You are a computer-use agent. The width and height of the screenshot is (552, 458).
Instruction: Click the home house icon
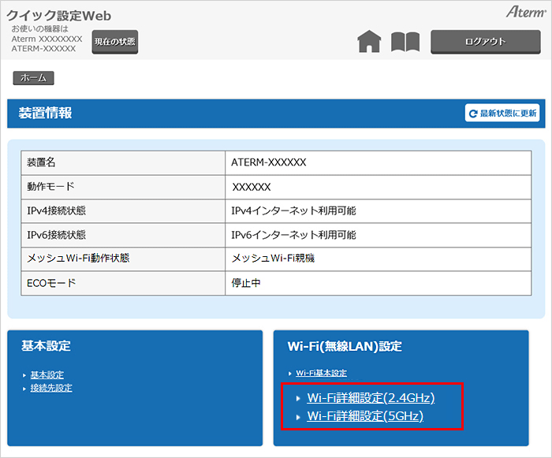369,42
